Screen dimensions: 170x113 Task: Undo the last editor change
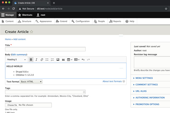(x=83, y=60)
